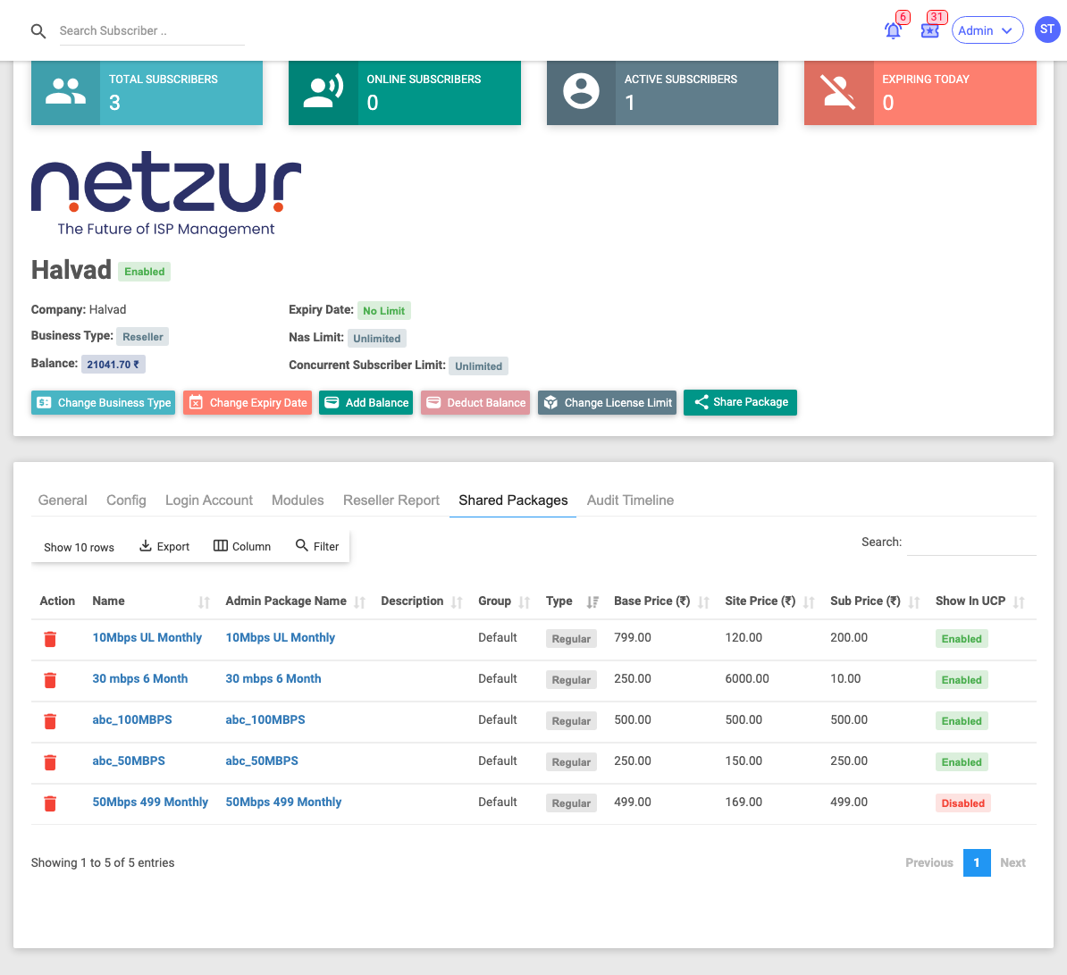Open the starred ticket notifications icon
The image size is (1067, 975).
point(929,30)
